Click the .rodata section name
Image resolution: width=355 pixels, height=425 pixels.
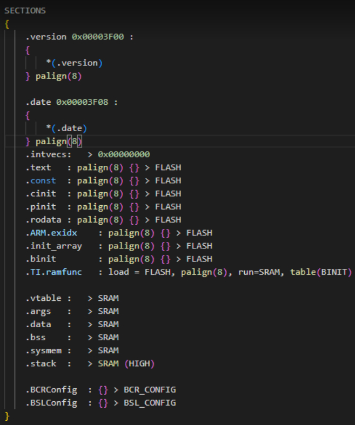(43, 220)
